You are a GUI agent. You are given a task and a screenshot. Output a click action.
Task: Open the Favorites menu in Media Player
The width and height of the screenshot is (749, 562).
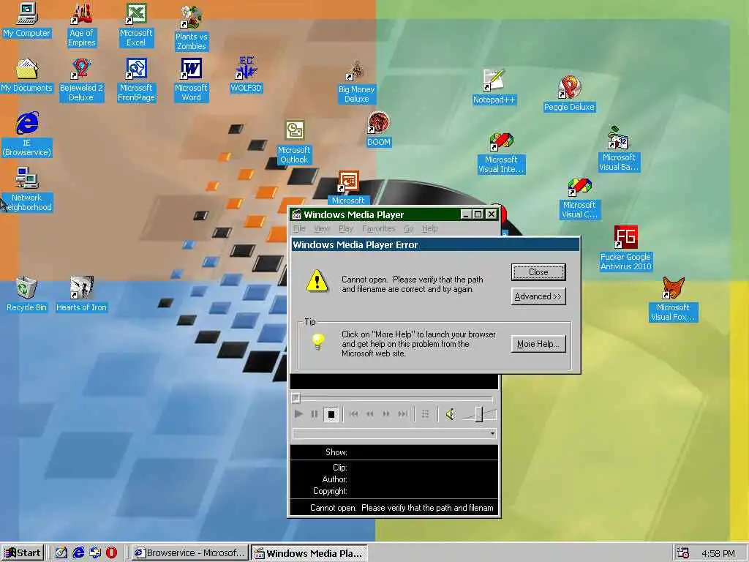(378, 228)
